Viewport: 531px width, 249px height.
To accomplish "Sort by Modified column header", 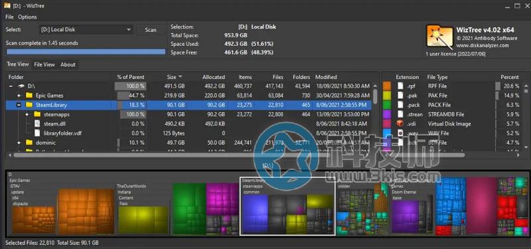I will coord(326,77).
